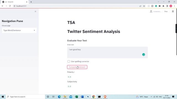This screenshot has height=99, width=177.
Task: Open Excel from taskbar
Action: point(76,97)
